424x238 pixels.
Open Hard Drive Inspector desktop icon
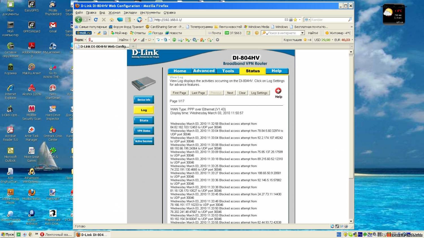click(x=53, y=113)
